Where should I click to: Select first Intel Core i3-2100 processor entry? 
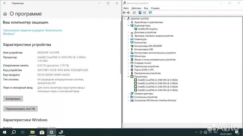pyautogui.click(x=158, y=80)
